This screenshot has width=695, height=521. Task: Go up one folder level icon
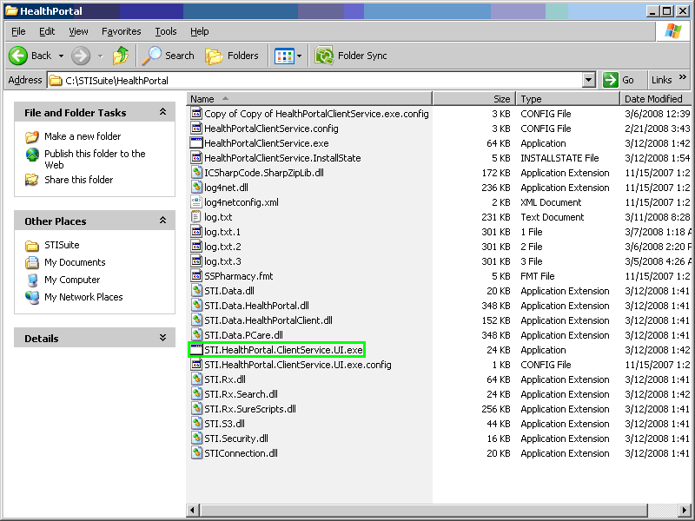pos(120,56)
